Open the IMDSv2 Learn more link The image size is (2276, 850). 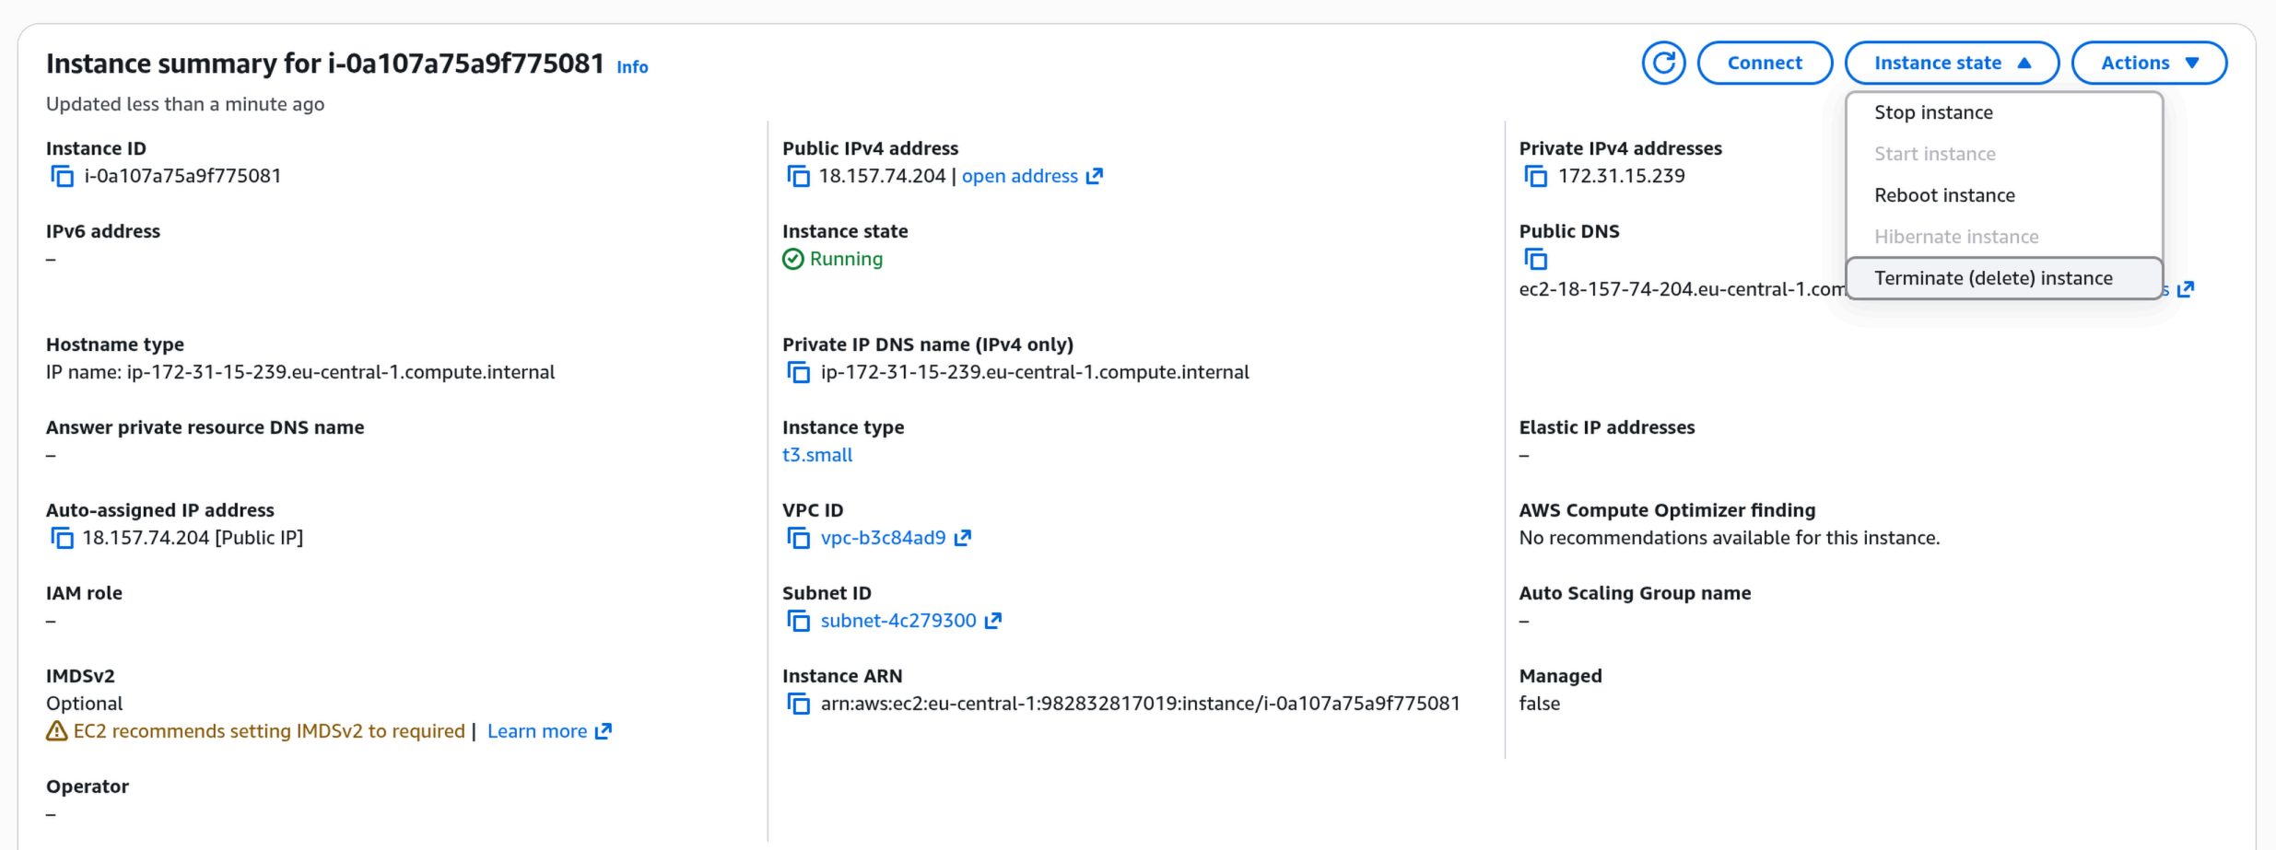537,730
